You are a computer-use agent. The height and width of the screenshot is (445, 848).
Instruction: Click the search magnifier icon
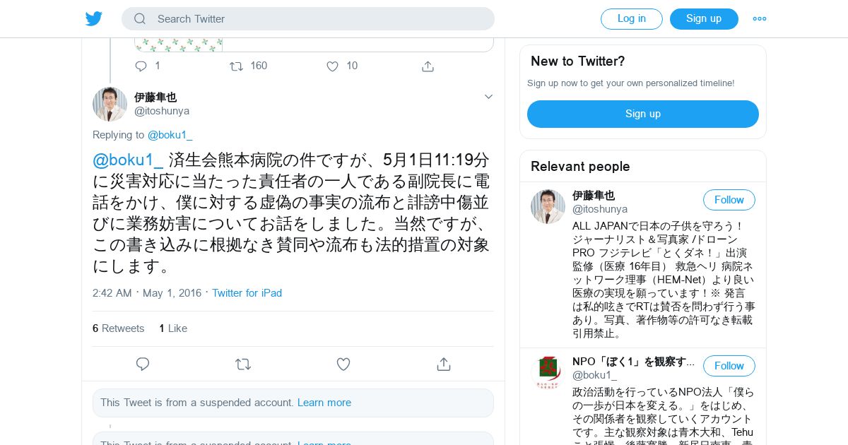coord(140,19)
